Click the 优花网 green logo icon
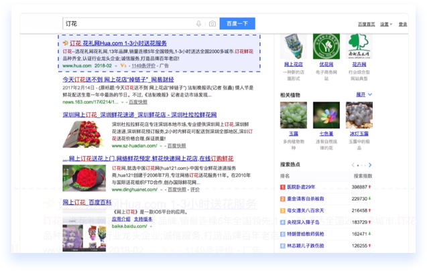The height and width of the screenshot is (271, 427). (326, 48)
